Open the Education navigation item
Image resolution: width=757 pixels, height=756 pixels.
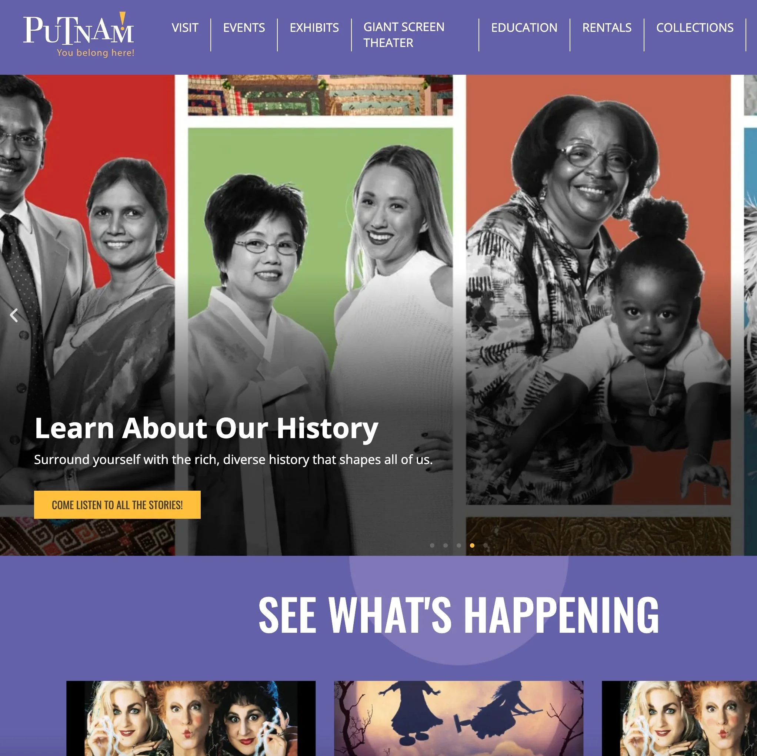(x=524, y=28)
